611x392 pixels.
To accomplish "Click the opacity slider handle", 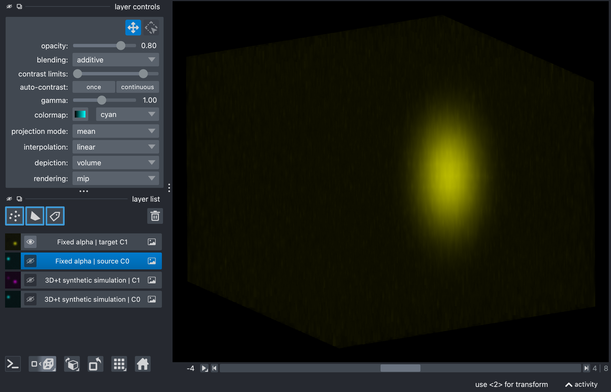I will coord(121,46).
